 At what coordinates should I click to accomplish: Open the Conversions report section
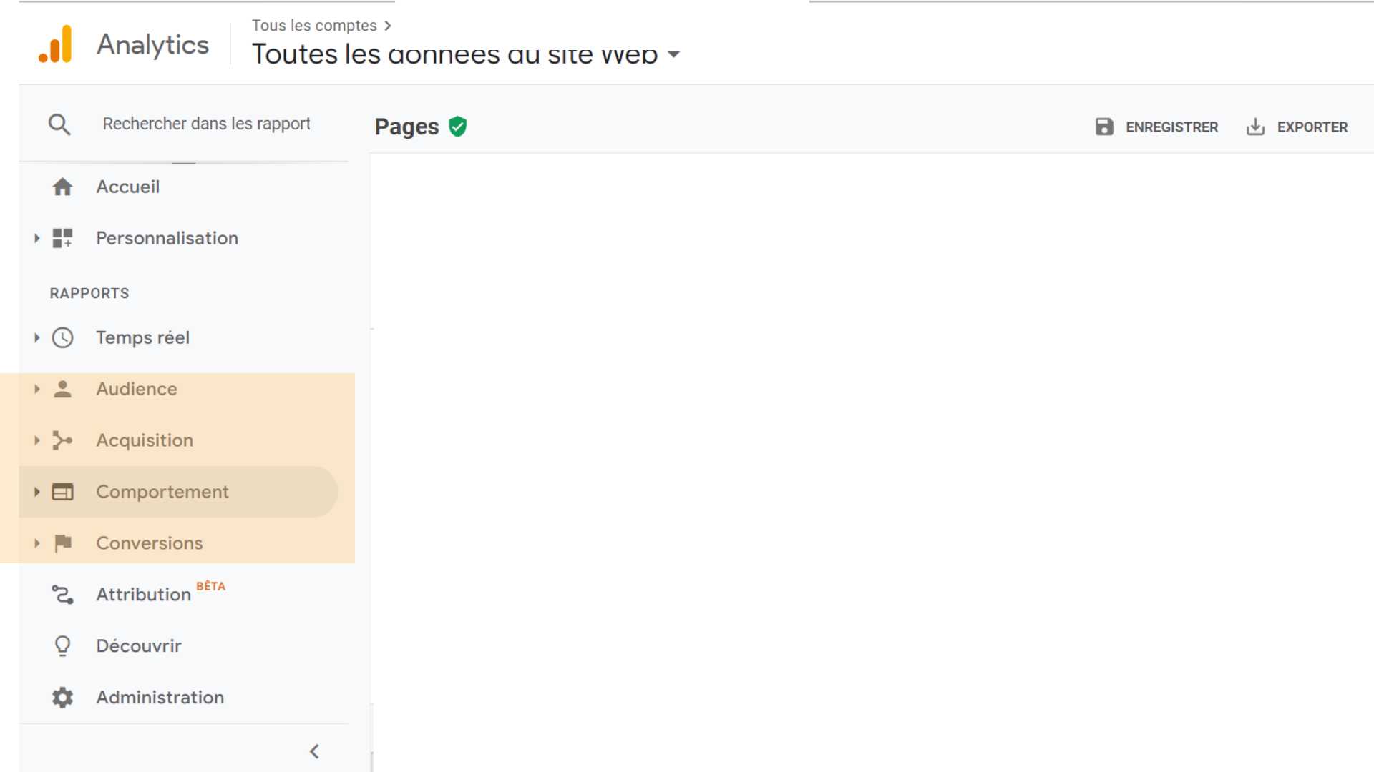(149, 543)
